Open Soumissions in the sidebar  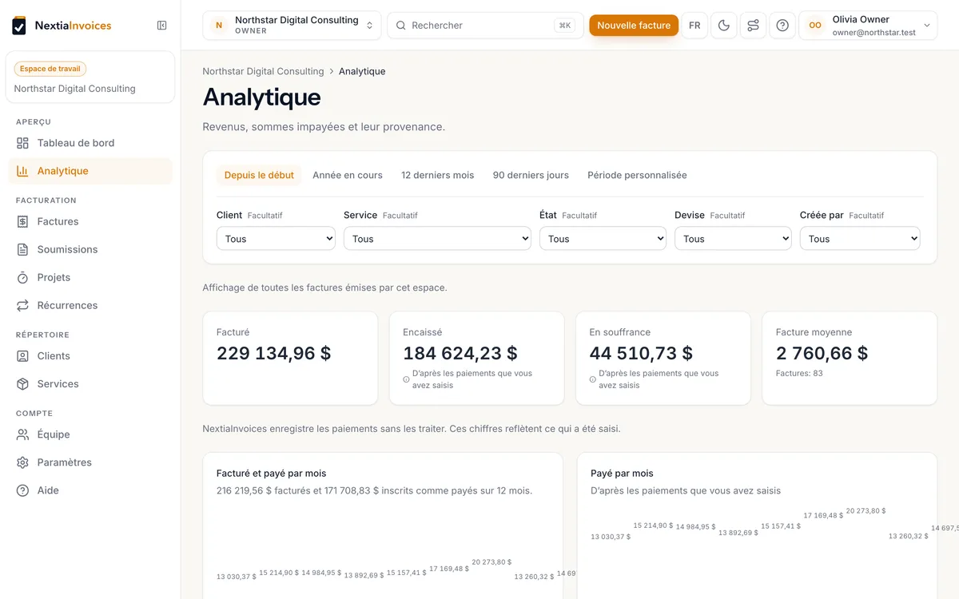tap(90, 249)
